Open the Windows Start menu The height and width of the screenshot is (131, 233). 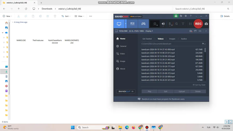pyautogui.click(x=73, y=127)
